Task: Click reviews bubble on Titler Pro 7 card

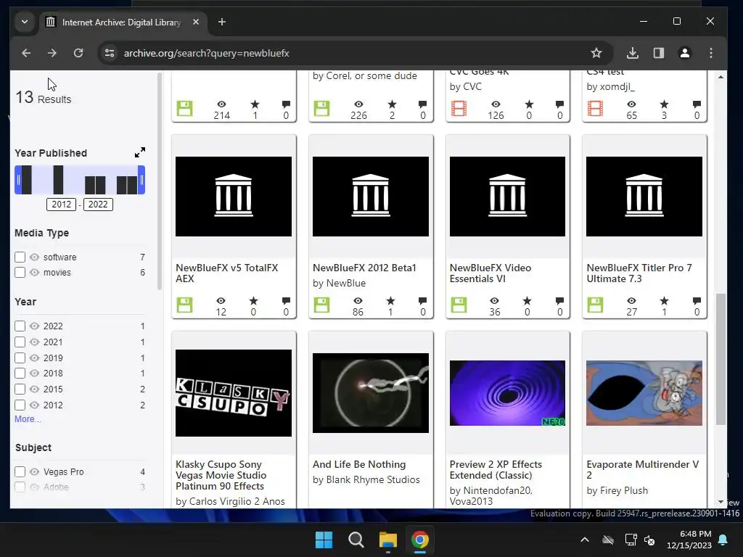Action: [x=697, y=301]
